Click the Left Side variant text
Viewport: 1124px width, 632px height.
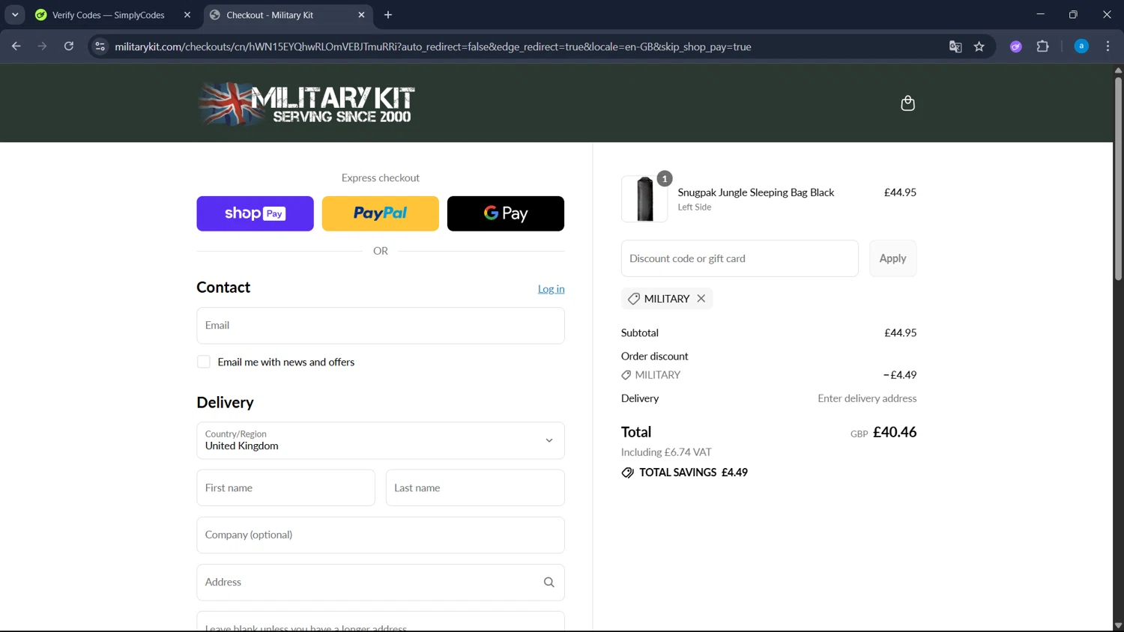(x=695, y=207)
